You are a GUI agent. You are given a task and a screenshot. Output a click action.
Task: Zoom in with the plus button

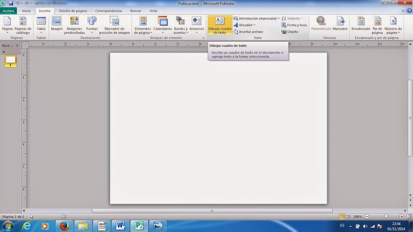point(402,216)
